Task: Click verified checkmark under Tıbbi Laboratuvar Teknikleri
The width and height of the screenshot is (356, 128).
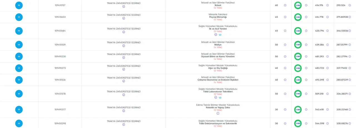Action: [x=216, y=98]
